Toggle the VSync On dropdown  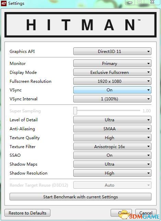(x=112, y=90)
